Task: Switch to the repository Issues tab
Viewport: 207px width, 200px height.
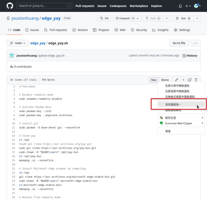Action: pyautogui.click(x=32, y=30)
